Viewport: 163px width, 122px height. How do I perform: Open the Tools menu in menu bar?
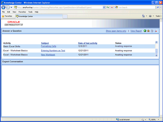[x=30, y=12]
